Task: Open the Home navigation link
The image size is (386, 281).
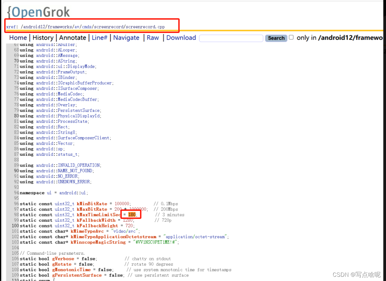Action: [x=18, y=38]
